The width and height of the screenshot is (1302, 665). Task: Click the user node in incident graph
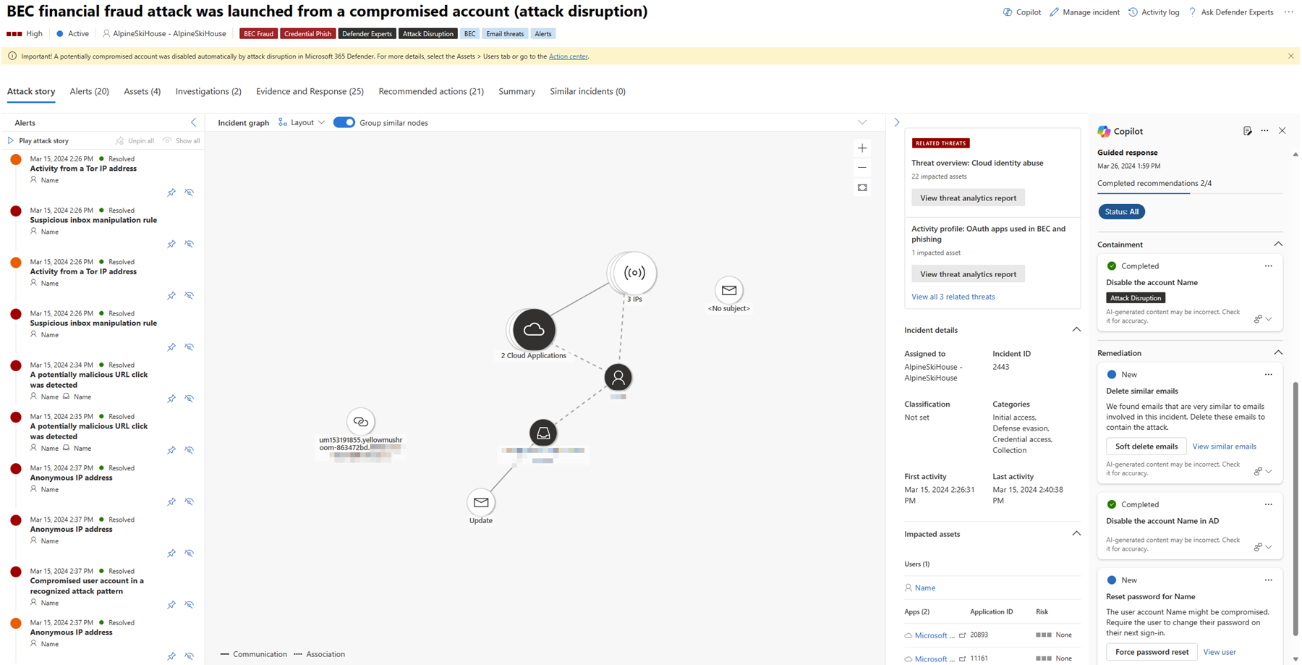tap(618, 377)
